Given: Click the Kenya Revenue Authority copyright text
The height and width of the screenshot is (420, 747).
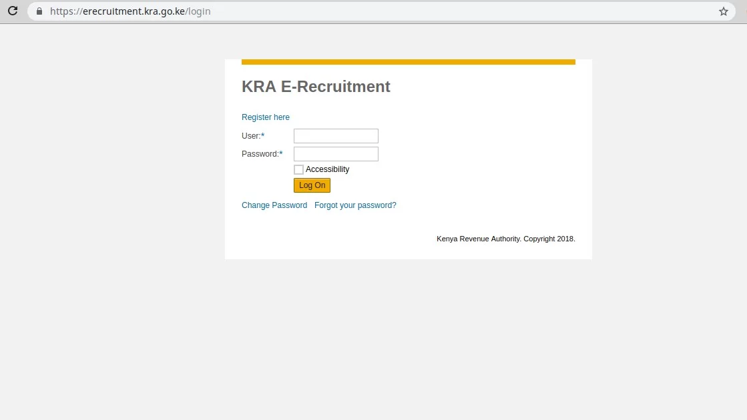Looking at the screenshot, I should (506, 239).
